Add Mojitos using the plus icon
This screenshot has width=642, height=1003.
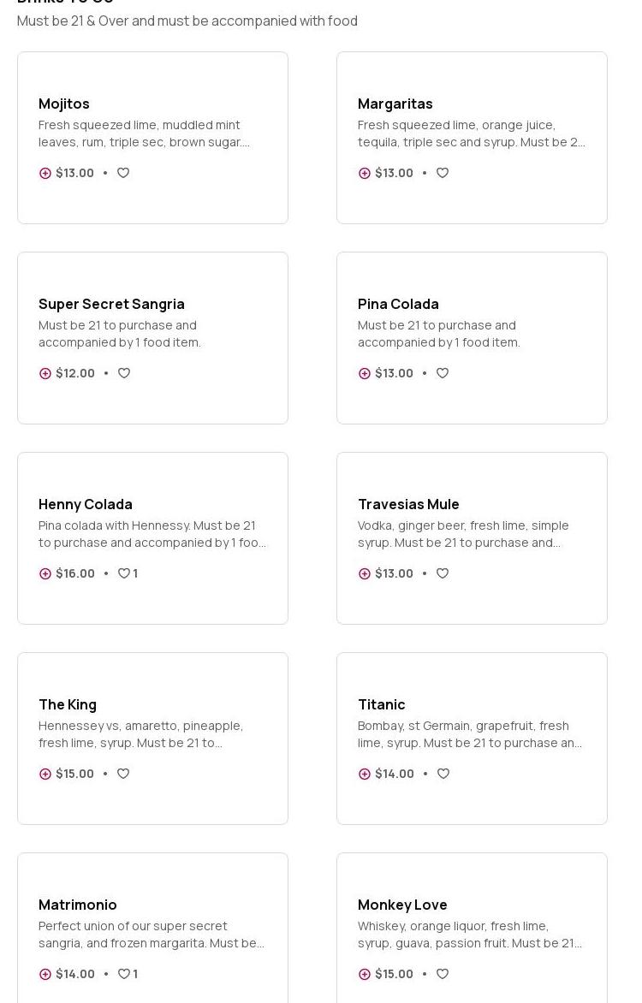[x=45, y=173]
